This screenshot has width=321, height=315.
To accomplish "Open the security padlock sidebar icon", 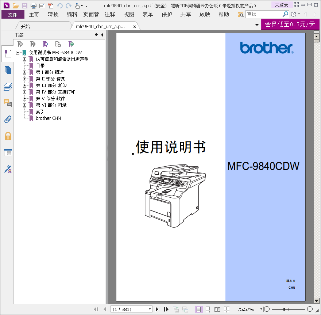I will (x=8, y=136).
